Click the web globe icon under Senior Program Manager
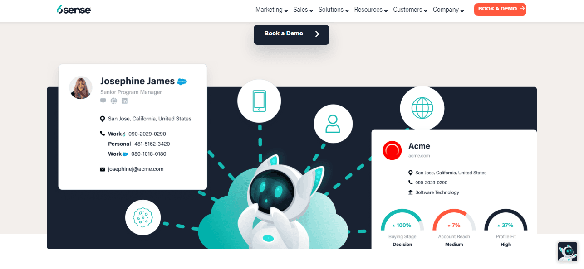 114,101
